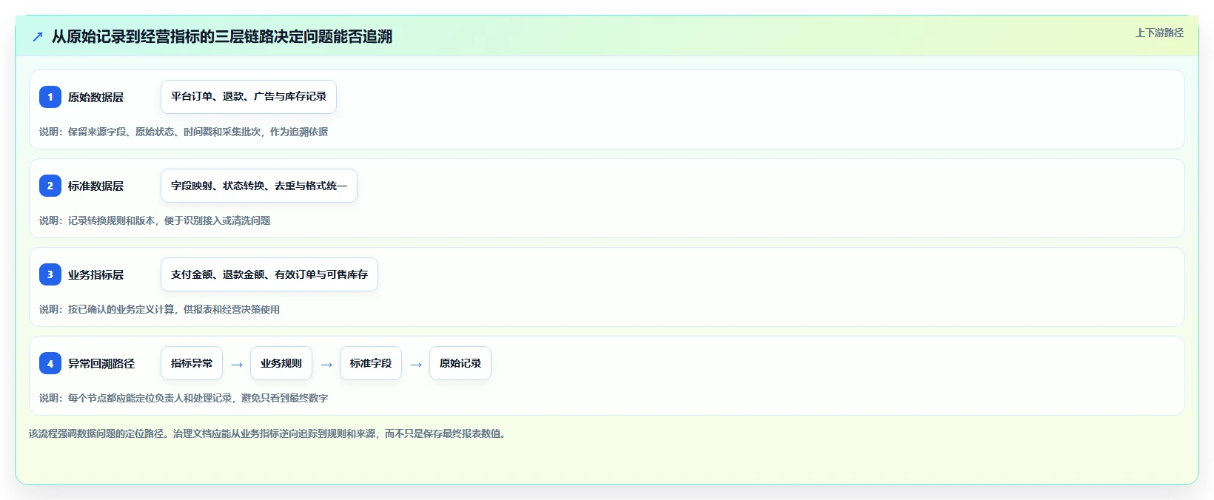Image resolution: width=1214 pixels, height=500 pixels.
Task: Click the 标准字段 node
Action: pyautogui.click(x=371, y=363)
